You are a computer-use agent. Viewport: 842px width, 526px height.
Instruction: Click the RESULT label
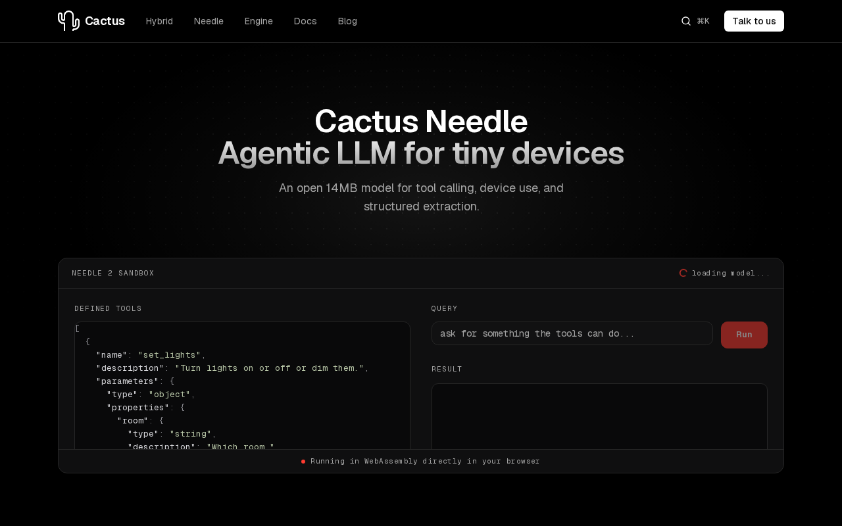447,370
